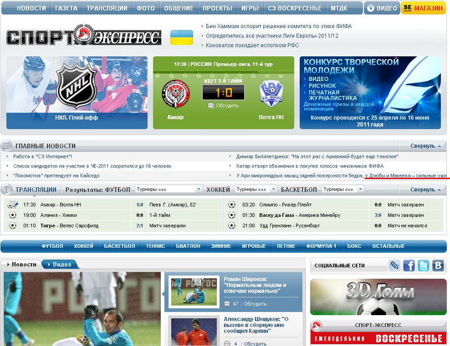Open the Александр Шешуков Карпин headline
Image resolution: width=450 pixels, height=346 pixels.
256,325
